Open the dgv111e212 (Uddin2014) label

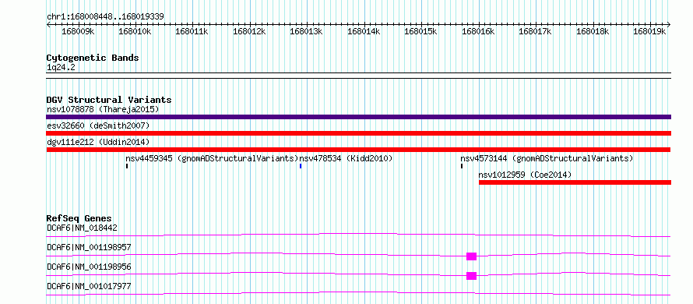point(98,142)
